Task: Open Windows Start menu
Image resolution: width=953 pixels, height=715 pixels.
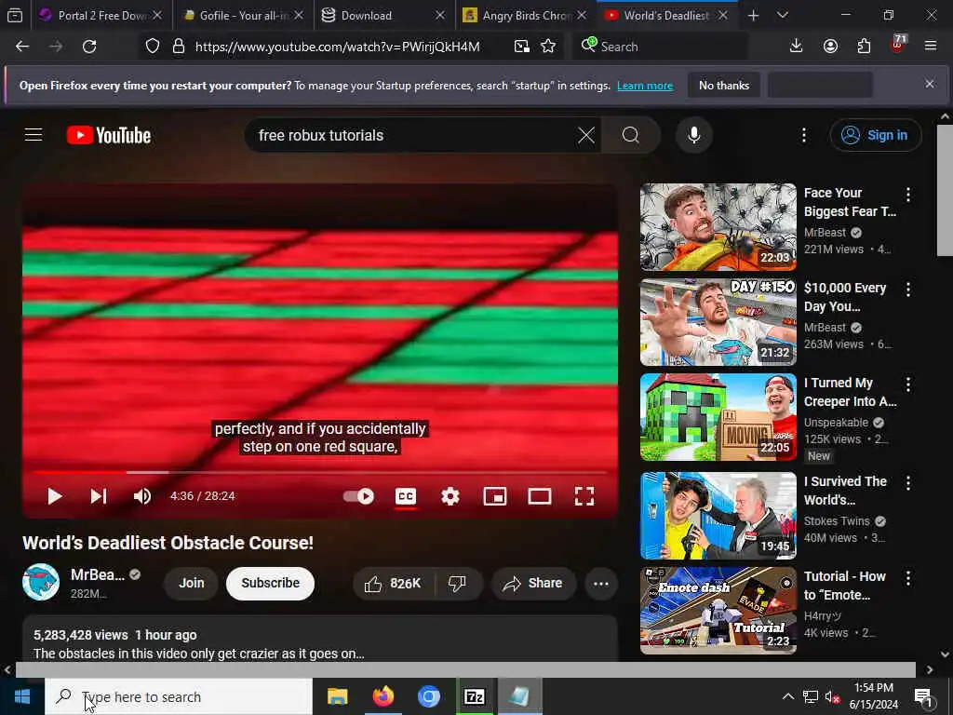Action: [22, 696]
